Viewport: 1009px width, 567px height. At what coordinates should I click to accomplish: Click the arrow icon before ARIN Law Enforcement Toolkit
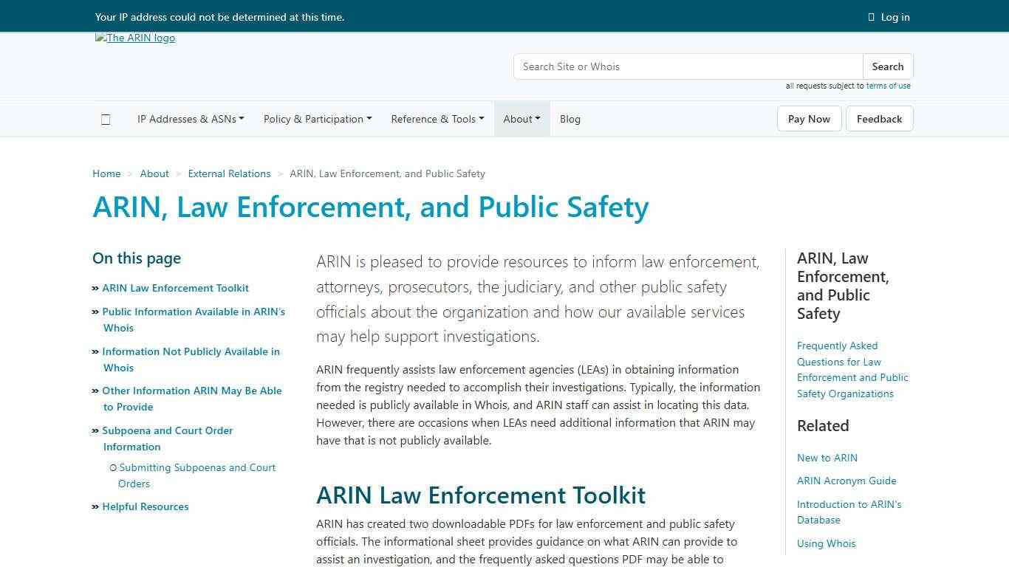coord(95,288)
